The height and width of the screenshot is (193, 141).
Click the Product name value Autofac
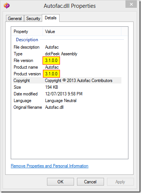point(52,67)
